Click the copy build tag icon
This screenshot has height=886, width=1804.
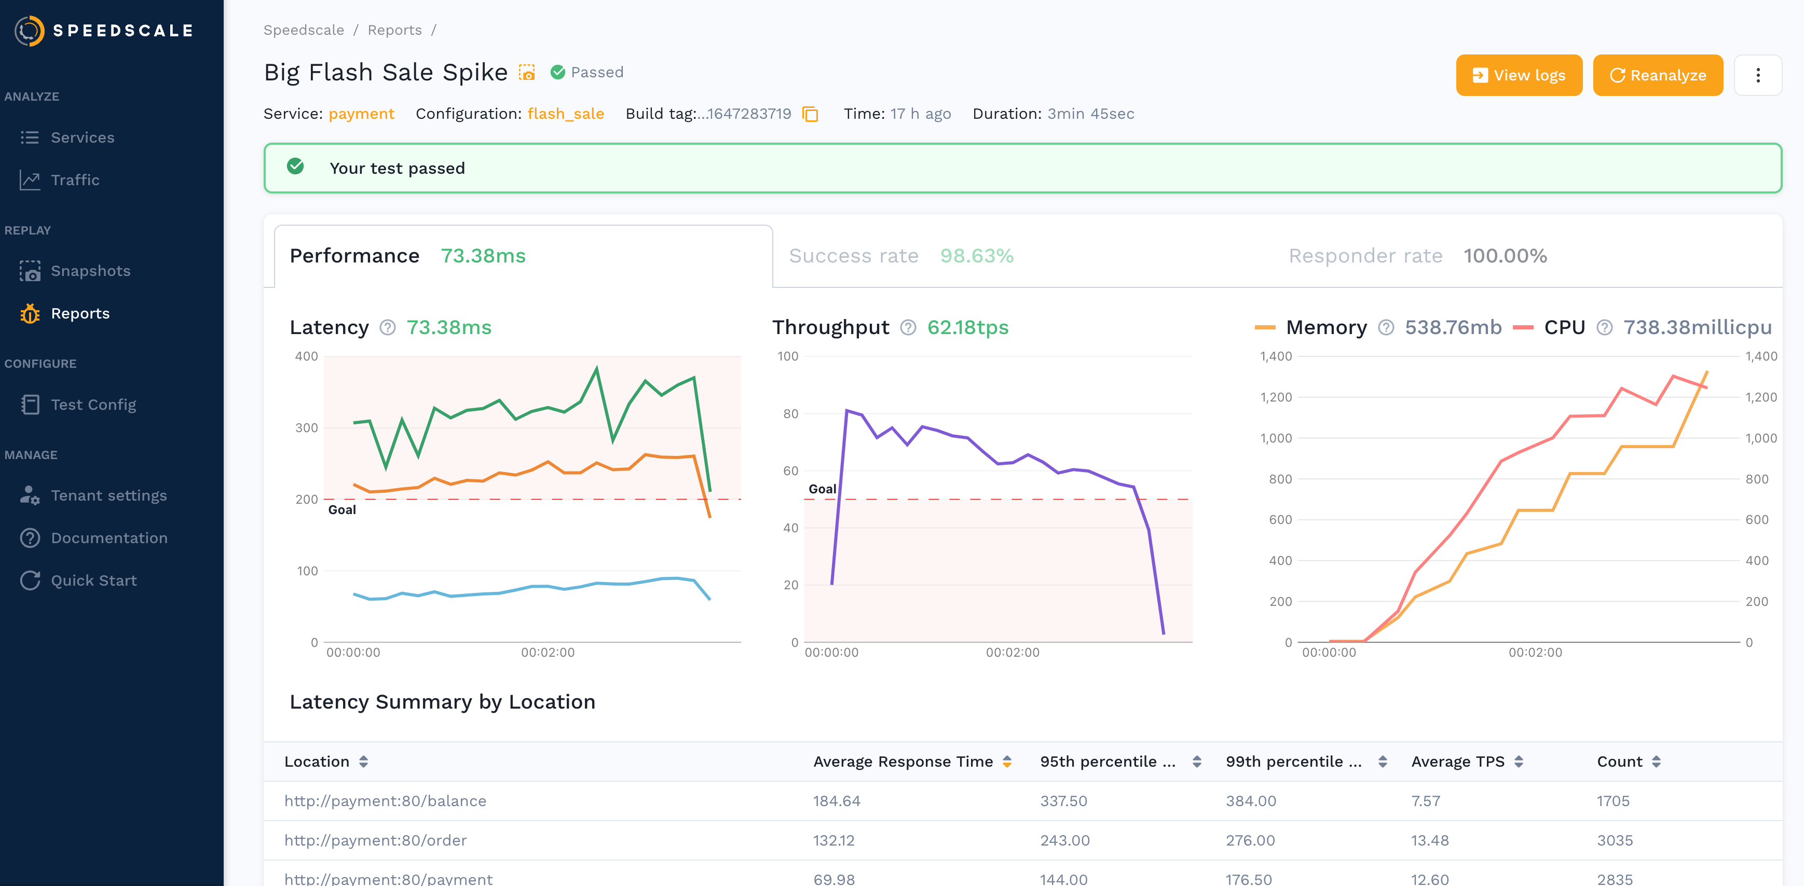(x=810, y=114)
